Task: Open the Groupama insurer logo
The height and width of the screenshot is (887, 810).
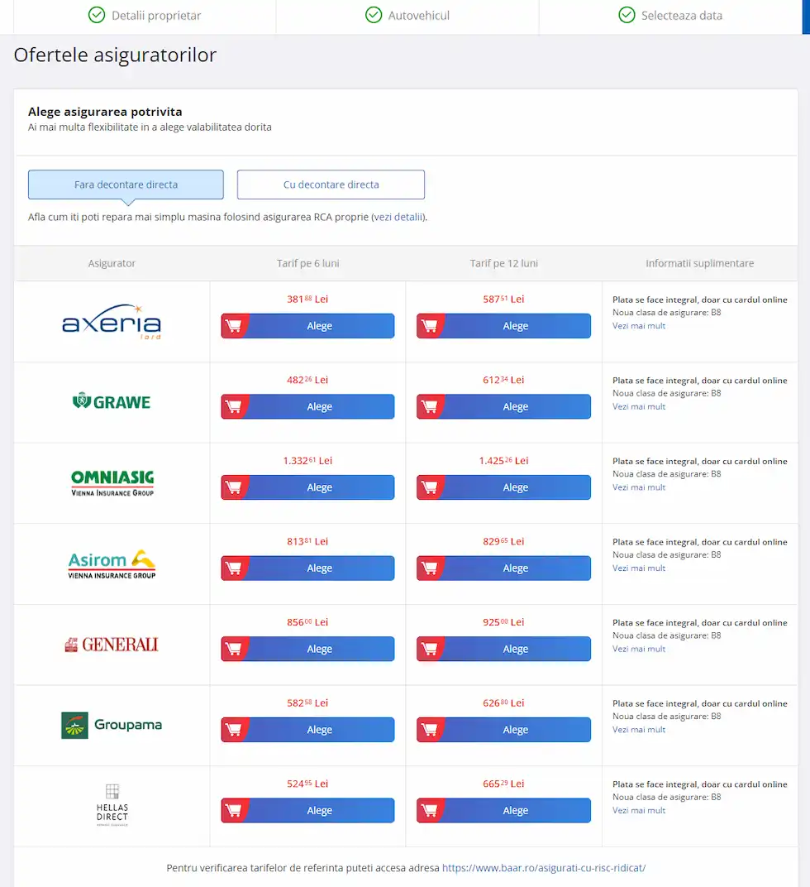Action: (112, 725)
